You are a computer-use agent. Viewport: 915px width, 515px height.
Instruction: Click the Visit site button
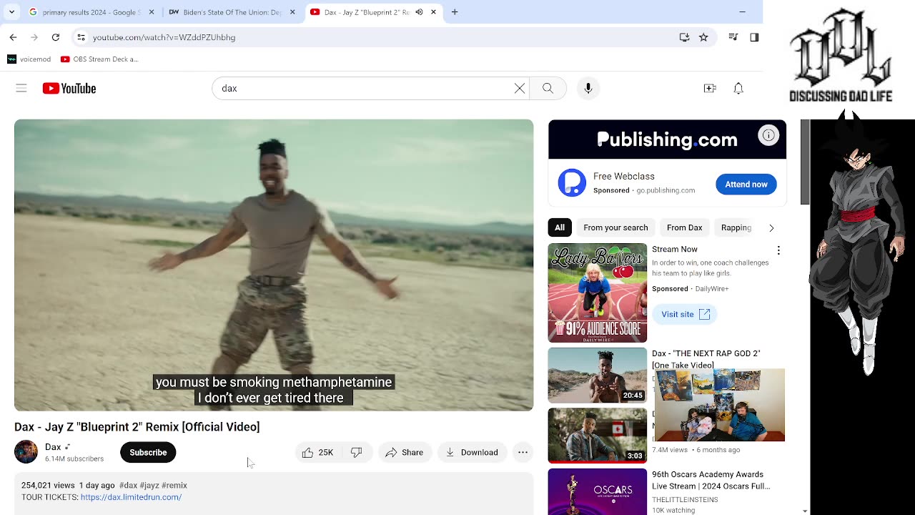(685, 314)
